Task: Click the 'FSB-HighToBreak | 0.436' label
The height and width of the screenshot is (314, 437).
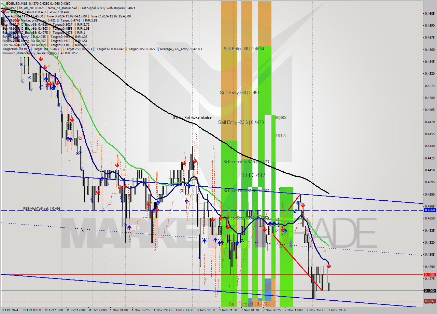Action: (x=42, y=208)
